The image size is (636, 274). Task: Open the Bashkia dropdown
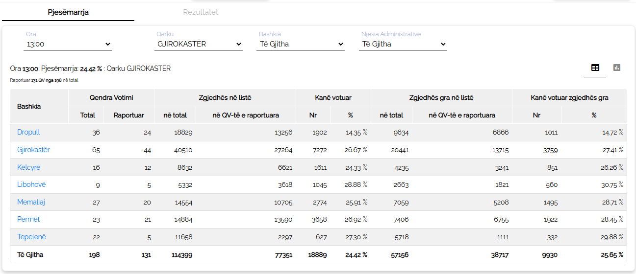pos(301,44)
